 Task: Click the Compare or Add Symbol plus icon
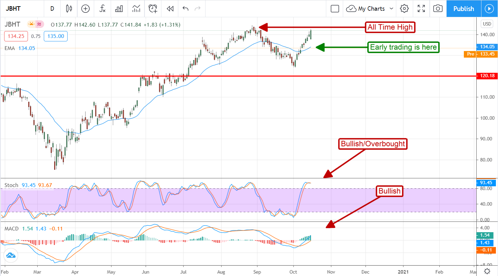pyautogui.click(x=85, y=9)
